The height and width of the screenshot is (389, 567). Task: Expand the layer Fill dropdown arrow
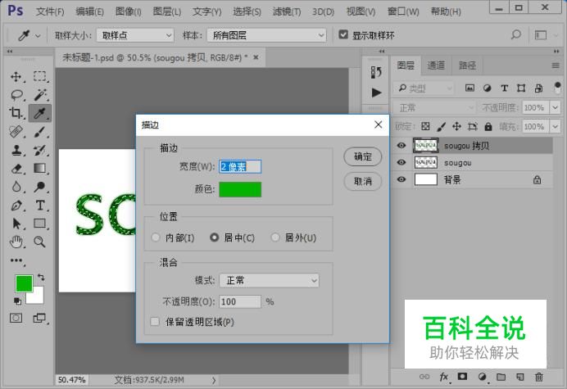point(555,127)
